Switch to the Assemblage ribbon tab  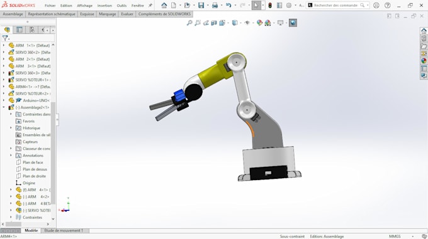click(x=13, y=14)
